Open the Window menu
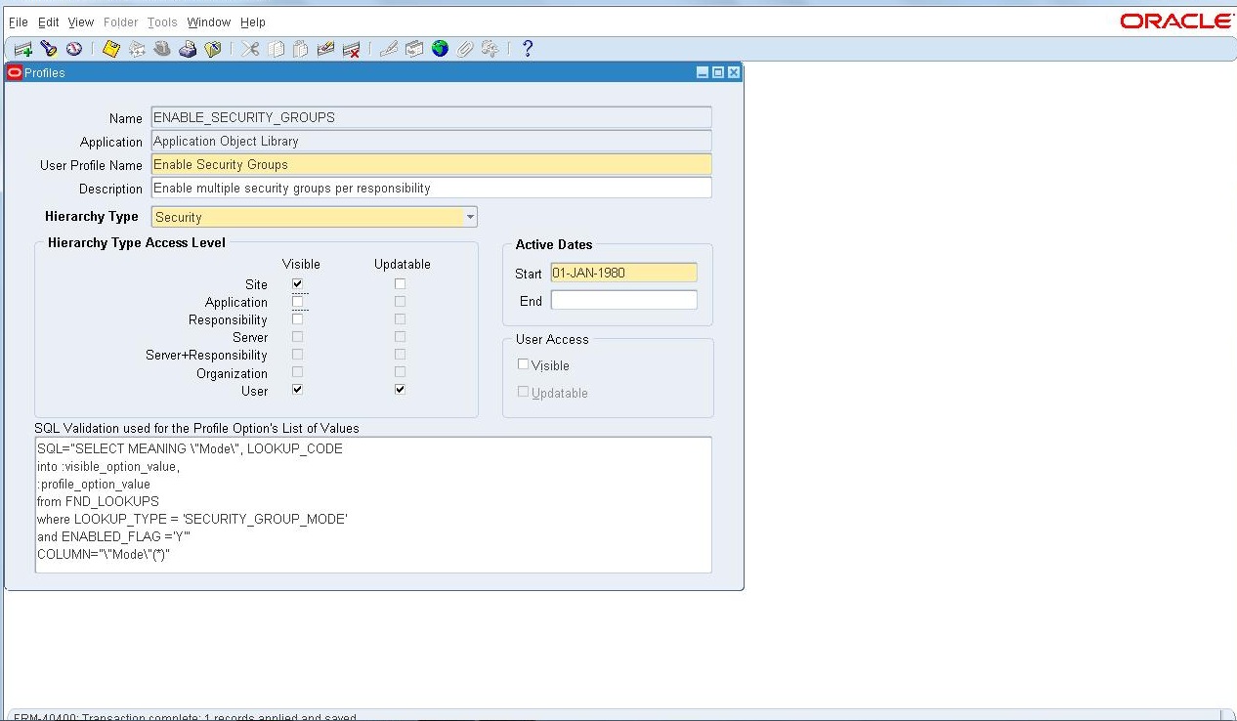Viewport: 1237px width, 721px height. click(208, 21)
